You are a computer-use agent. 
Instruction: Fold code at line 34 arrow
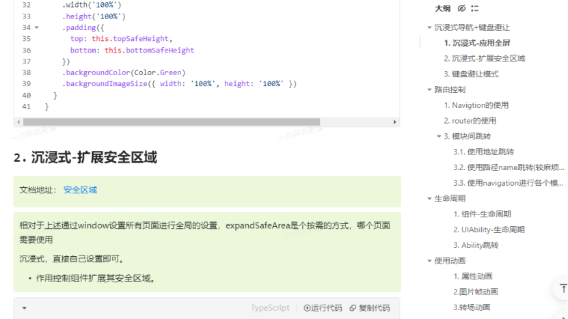pos(36,27)
